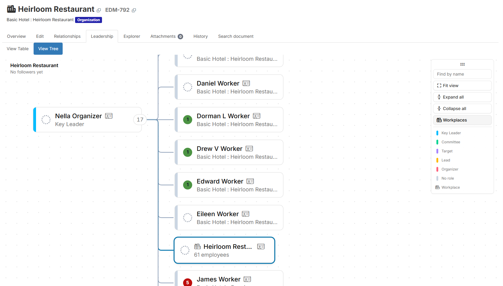The height and width of the screenshot is (286, 503).
Task: Open the Explorer tab
Action: [x=132, y=36]
